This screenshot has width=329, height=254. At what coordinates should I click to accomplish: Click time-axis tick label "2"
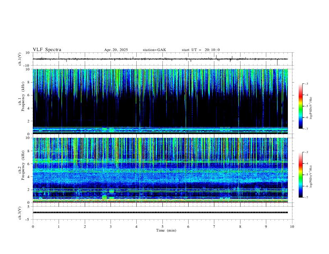click(x=85, y=227)
